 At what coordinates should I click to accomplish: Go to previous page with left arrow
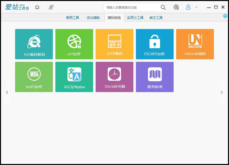pyautogui.click(x=7, y=92)
